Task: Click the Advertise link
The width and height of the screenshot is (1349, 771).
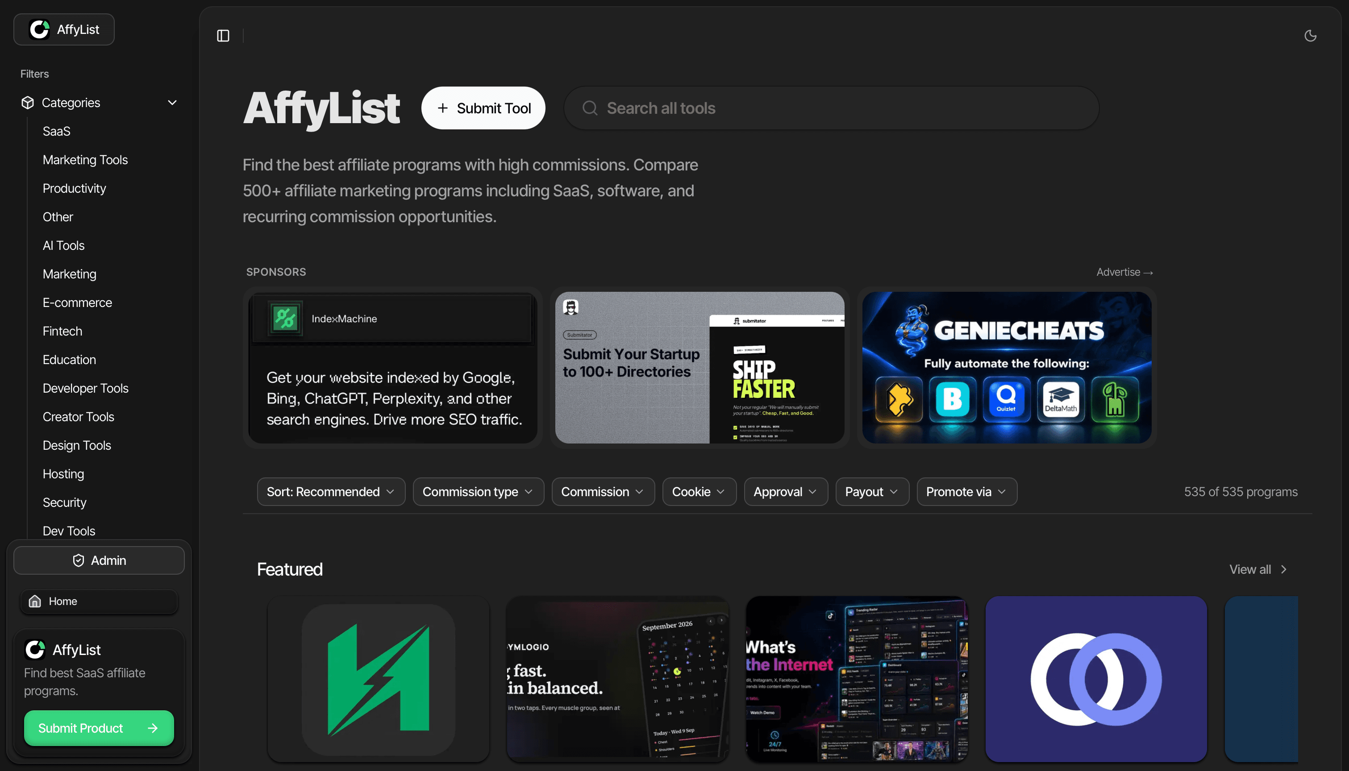Action: pyautogui.click(x=1124, y=272)
